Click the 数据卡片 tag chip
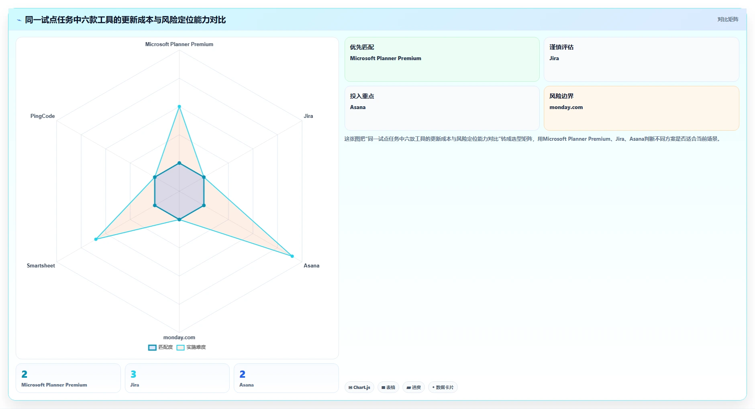 [443, 387]
